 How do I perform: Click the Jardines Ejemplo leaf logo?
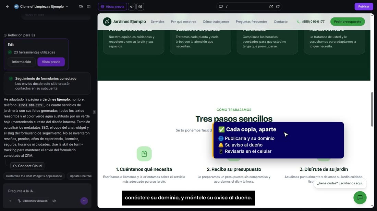107,22
